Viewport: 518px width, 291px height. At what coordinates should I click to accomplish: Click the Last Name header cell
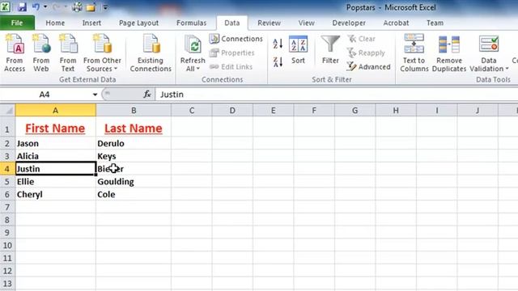134,127
